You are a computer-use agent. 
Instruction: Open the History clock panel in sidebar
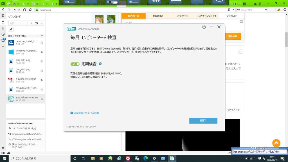[x=3, y=34]
